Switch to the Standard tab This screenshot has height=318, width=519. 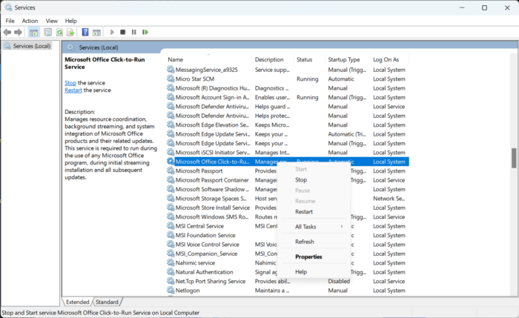(x=107, y=302)
